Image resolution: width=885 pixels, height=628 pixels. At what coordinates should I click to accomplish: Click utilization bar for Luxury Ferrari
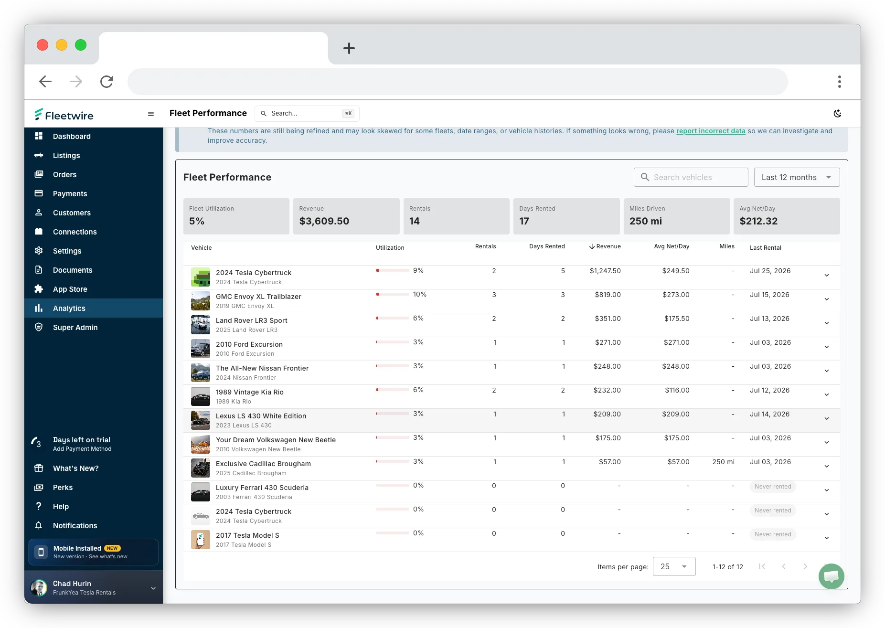(x=392, y=485)
